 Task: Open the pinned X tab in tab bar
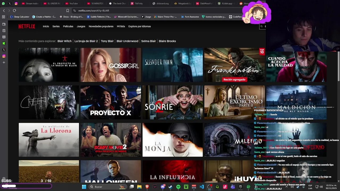pyautogui.click(x=10, y=3)
